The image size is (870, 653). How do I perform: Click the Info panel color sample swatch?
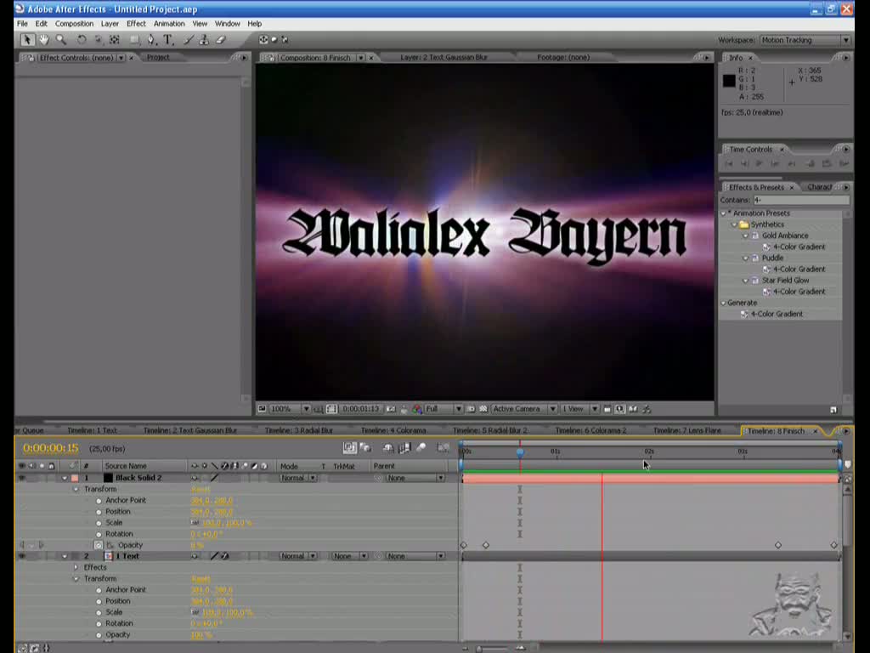point(729,81)
